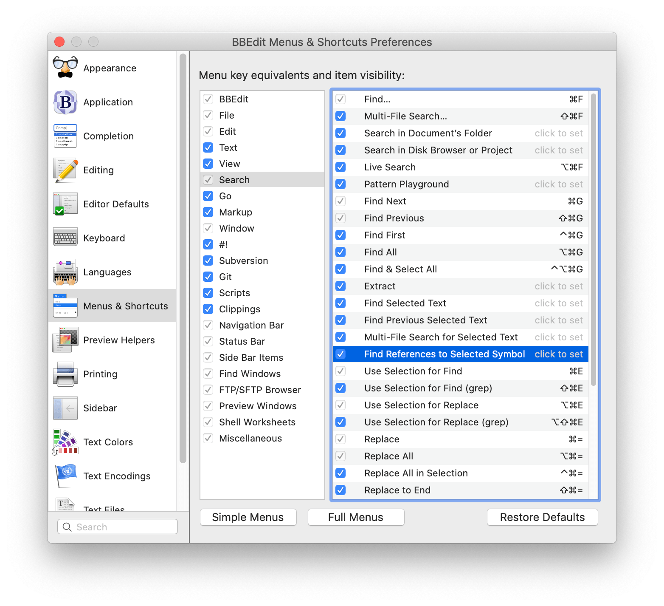Uncheck the Clippings menu checkbox
Screen dimensions: 664x606
208,309
